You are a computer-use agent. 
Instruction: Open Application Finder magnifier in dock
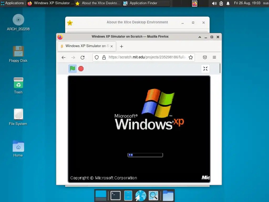click(x=153, y=195)
